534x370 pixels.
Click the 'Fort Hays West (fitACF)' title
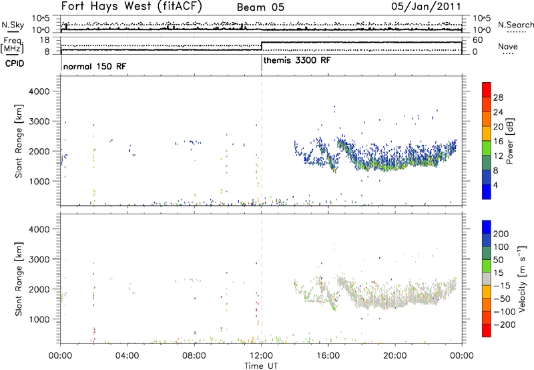point(131,6)
